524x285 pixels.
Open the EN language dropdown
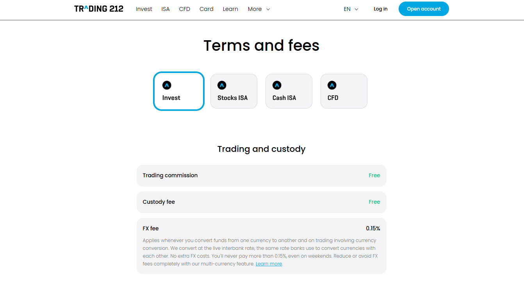(351, 9)
